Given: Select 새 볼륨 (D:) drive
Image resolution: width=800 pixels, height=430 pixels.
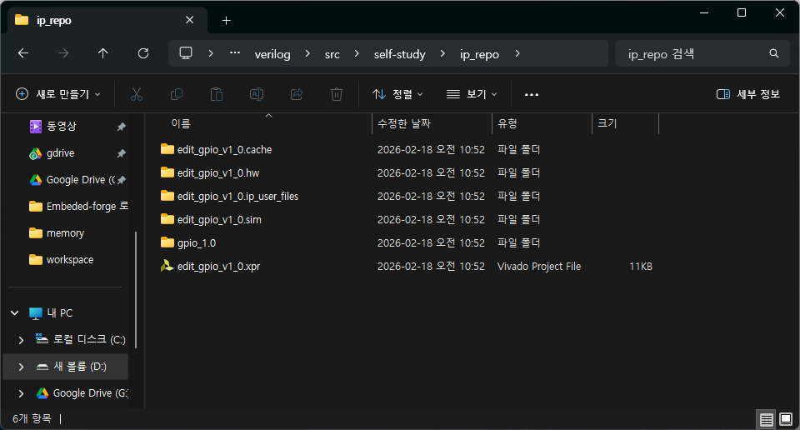Looking at the screenshot, I should (65, 366).
